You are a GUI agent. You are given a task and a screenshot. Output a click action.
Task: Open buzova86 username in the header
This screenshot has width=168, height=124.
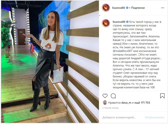point(118,8)
